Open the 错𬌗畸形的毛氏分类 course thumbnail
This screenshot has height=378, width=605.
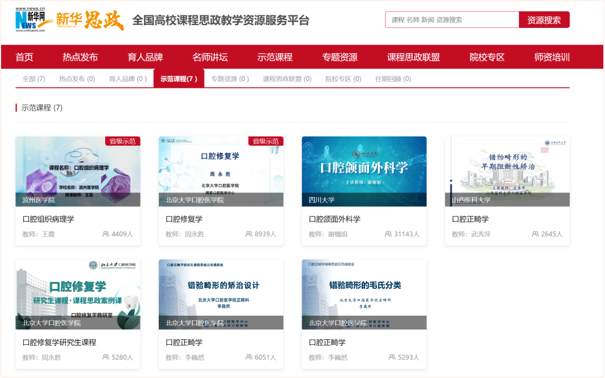click(364, 294)
